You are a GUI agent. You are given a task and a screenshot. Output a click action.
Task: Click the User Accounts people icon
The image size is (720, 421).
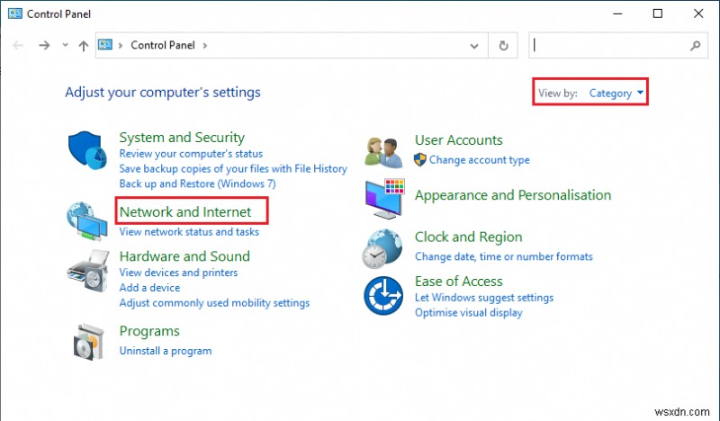click(x=383, y=151)
